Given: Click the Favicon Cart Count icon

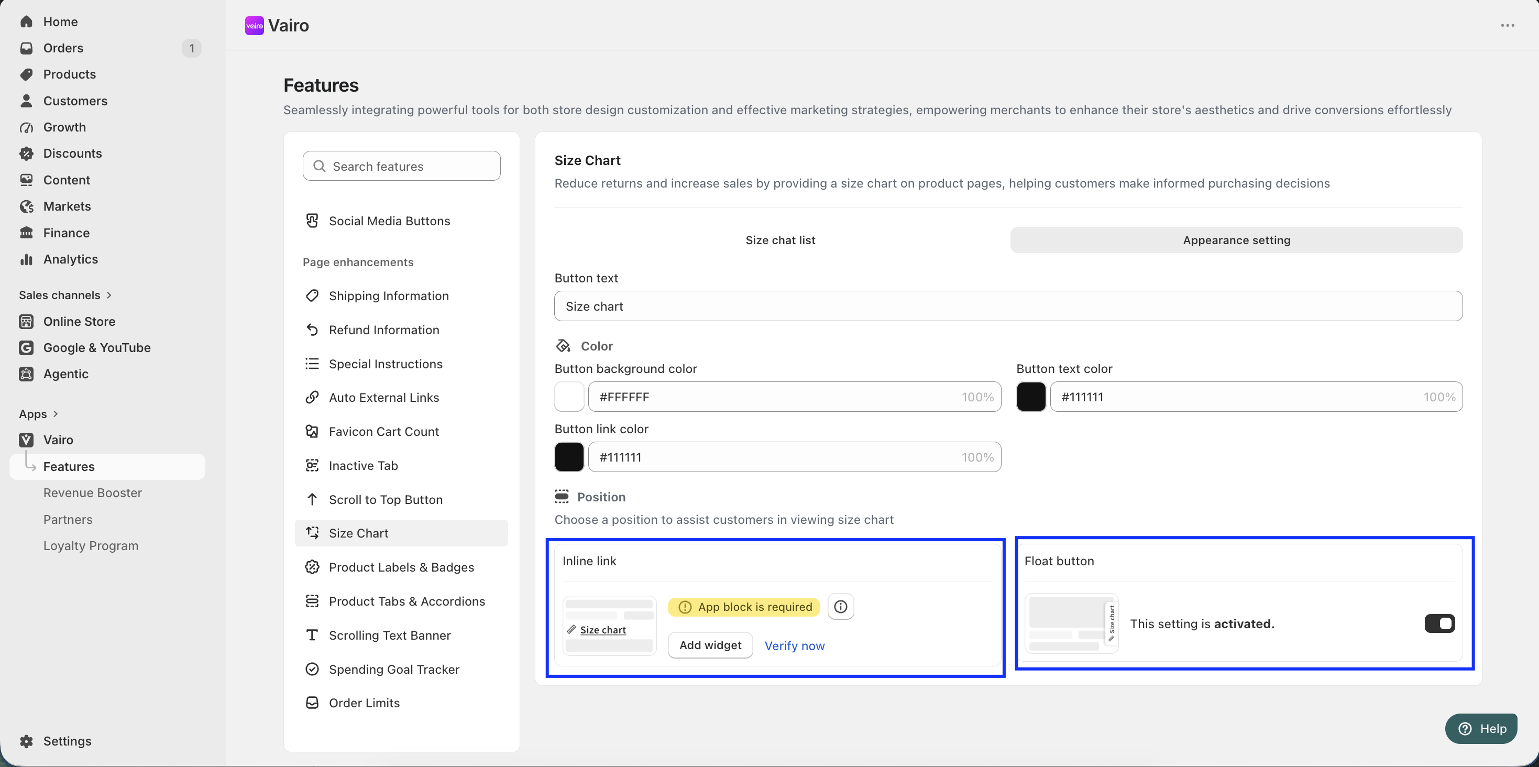Looking at the screenshot, I should [x=312, y=431].
